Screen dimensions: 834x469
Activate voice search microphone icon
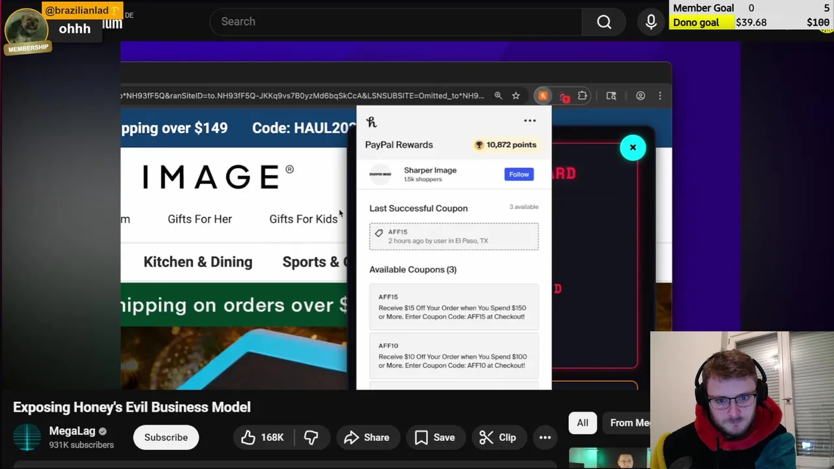[651, 22]
